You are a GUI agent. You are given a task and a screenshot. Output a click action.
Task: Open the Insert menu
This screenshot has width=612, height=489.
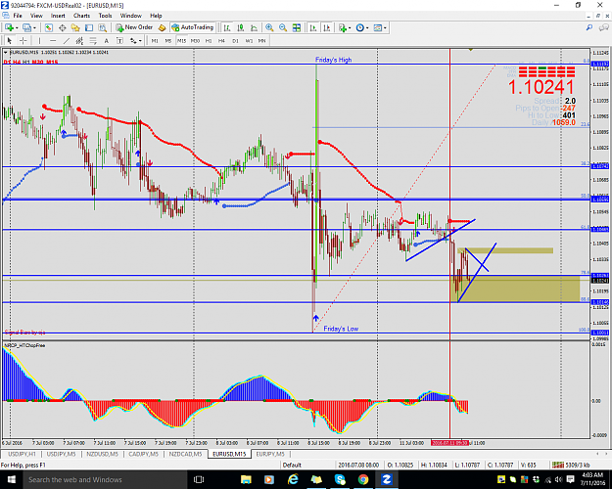click(x=58, y=16)
